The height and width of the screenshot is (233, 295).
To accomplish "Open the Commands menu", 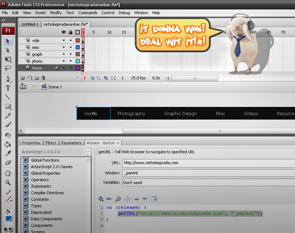I will tap(88, 13).
